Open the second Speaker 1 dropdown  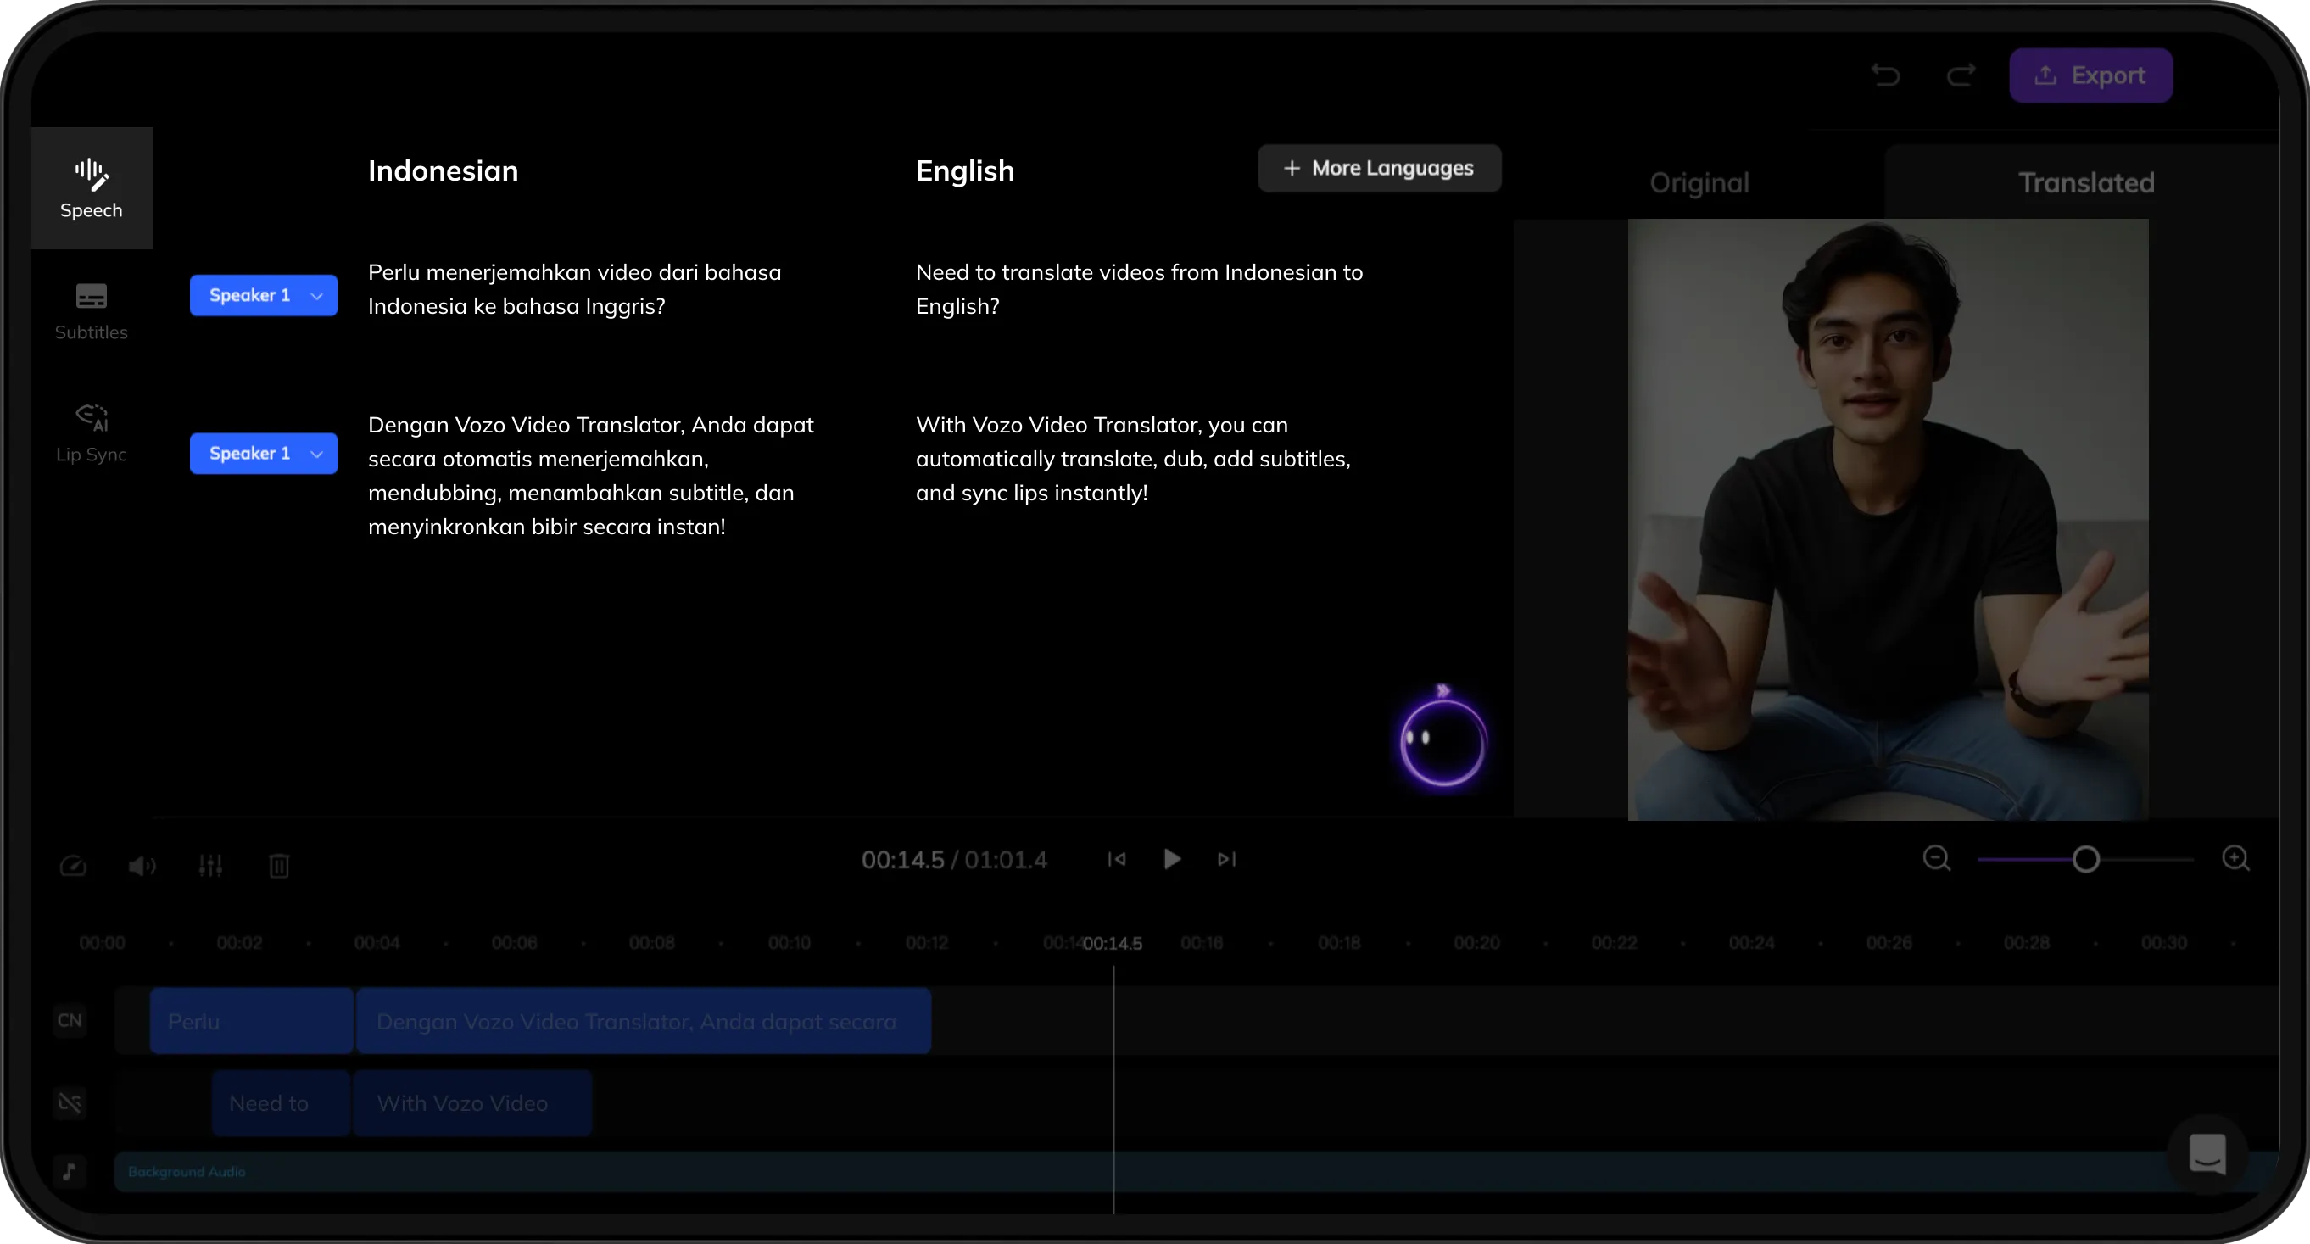click(264, 453)
